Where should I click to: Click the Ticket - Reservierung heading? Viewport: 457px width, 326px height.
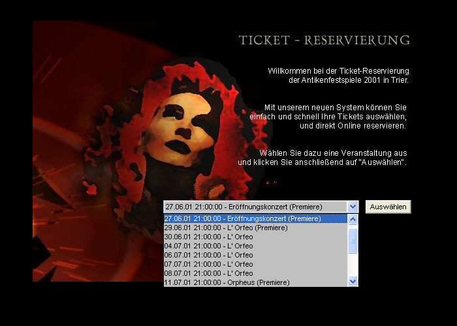324,40
